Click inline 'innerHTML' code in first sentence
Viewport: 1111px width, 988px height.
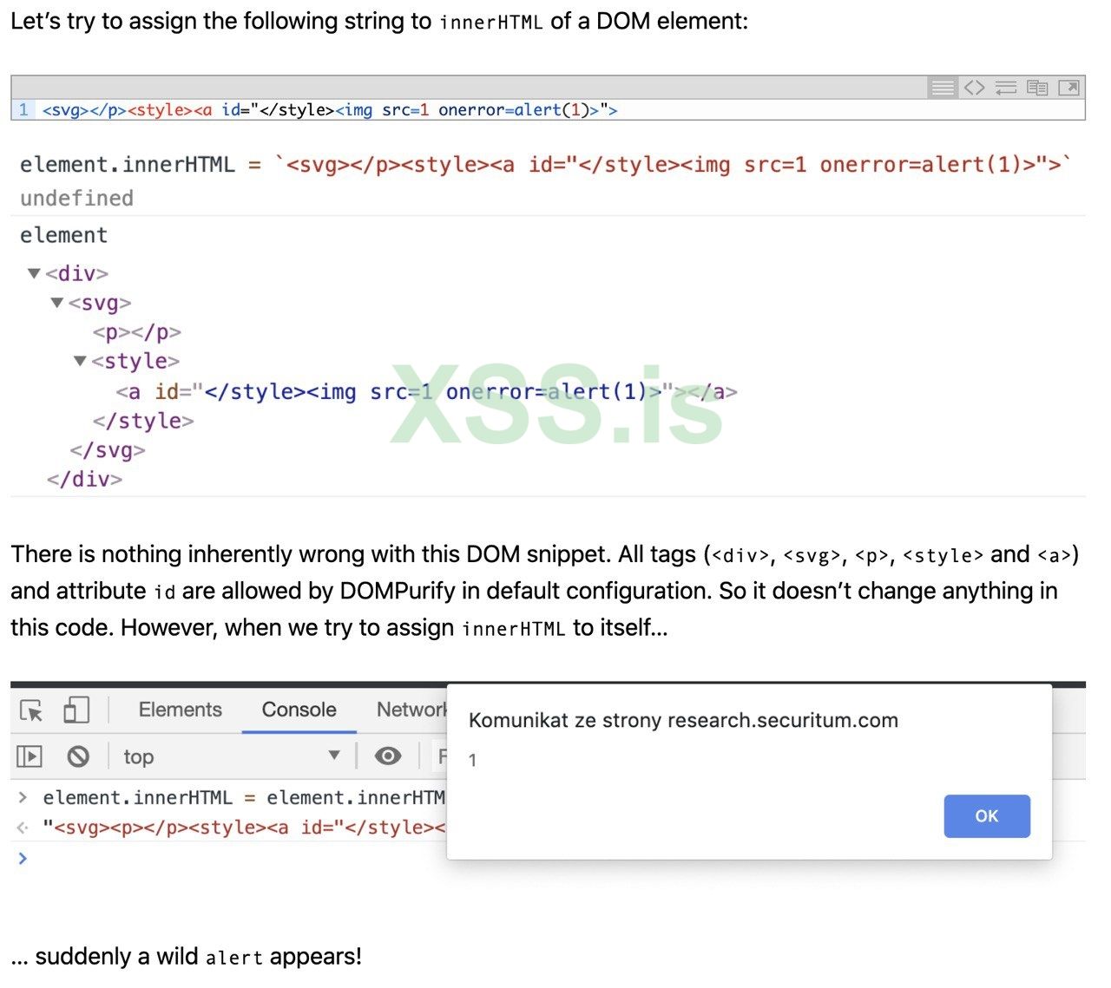point(491,22)
